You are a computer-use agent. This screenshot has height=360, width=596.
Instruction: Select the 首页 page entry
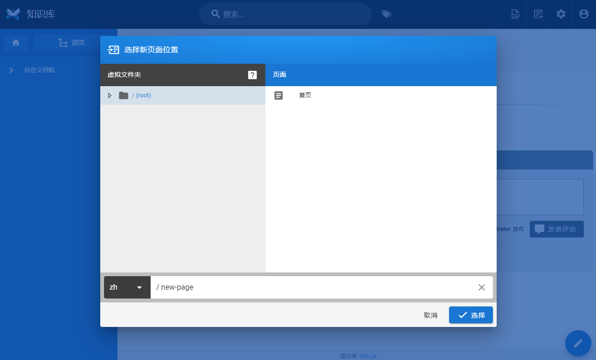click(305, 95)
